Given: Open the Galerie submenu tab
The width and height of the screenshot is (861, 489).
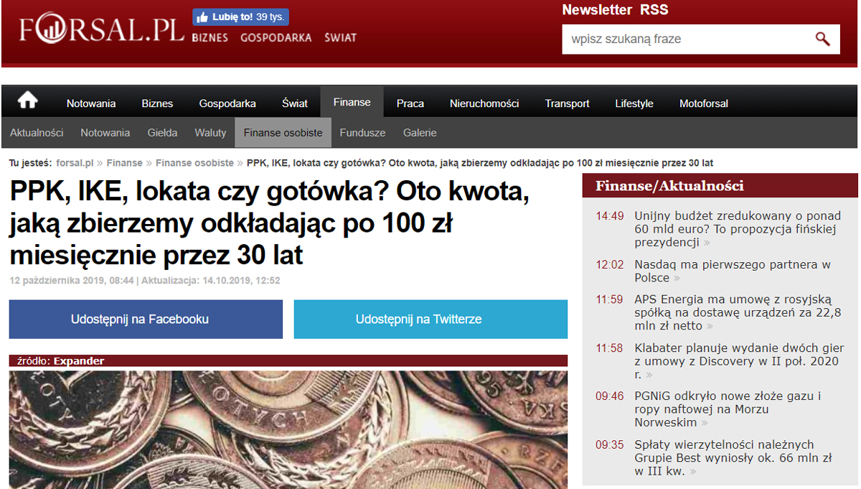Looking at the screenshot, I should [420, 133].
